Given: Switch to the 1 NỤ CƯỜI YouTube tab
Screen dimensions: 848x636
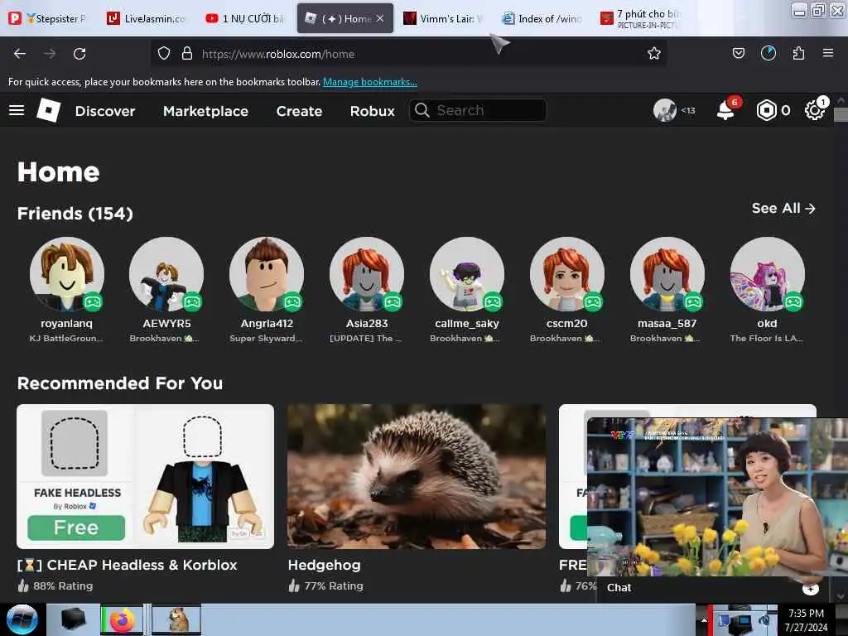Looking at the screenshot, I should [x=244, y=18].
